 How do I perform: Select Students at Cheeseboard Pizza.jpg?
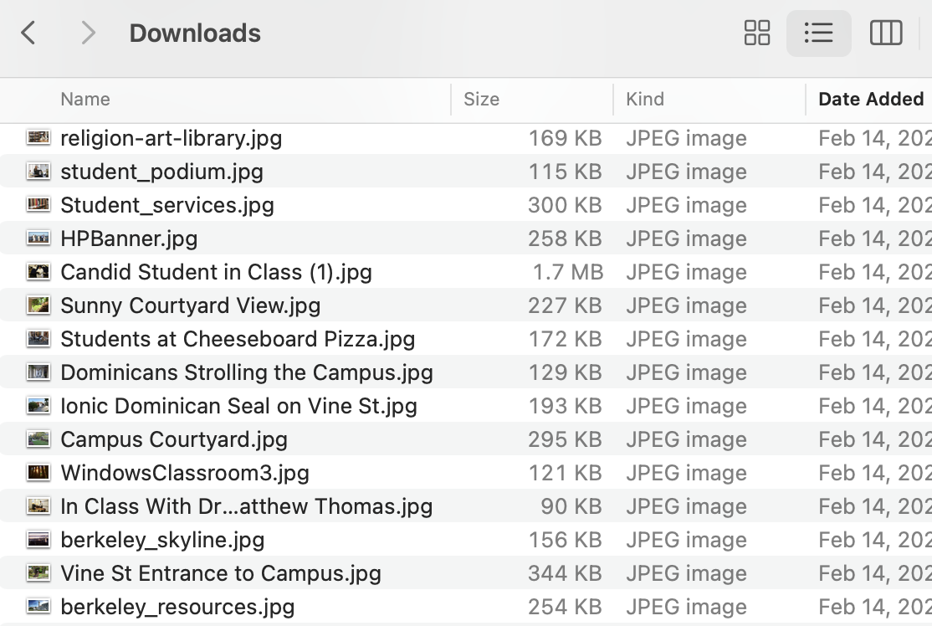tap(238, 339)
